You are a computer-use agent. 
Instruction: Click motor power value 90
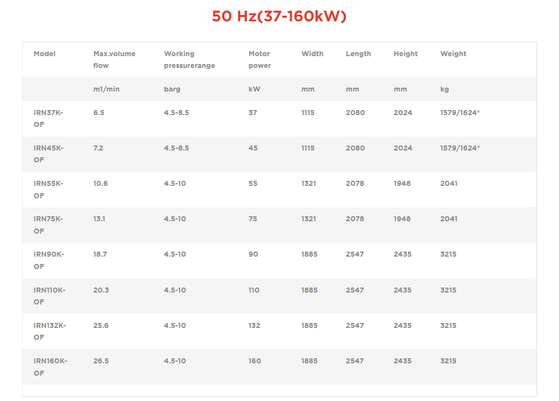(253, 254)
